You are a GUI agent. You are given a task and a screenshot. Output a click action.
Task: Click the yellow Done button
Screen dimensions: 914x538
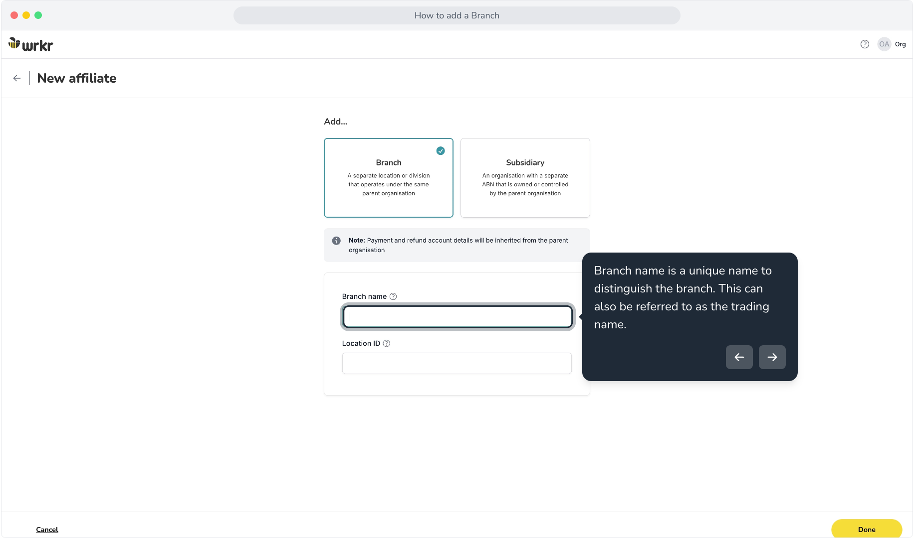(x=867, y=529)
